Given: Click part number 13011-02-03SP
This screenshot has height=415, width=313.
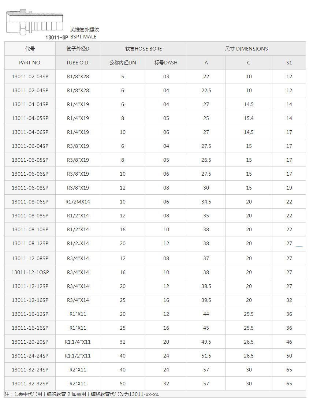Looking at the screenshot, I should tap(30, 76).
